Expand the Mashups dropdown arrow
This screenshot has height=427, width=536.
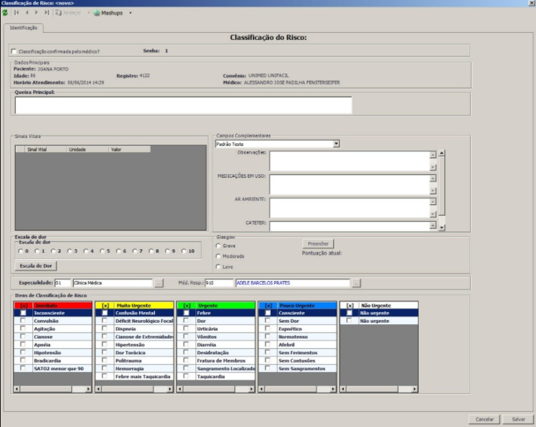click(130, 13)
